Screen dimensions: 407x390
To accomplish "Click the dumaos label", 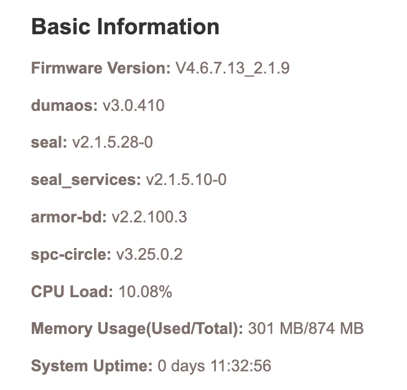I will pyautogui.click(x=64, y=105).
